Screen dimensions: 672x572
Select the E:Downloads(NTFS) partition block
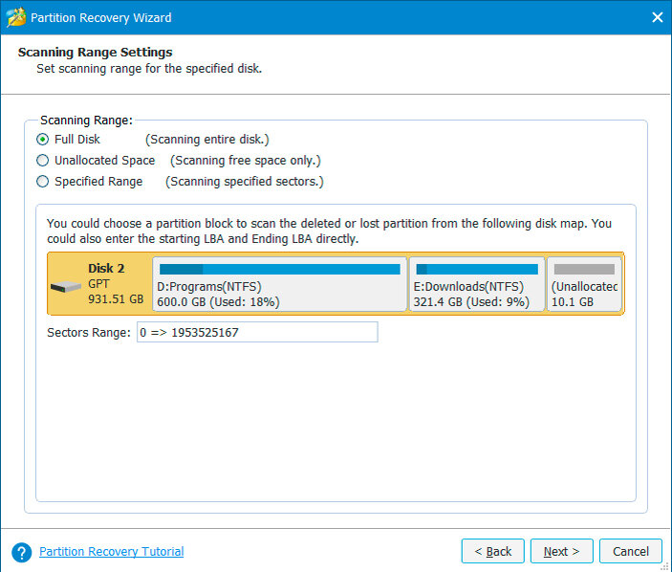point(477,284)
